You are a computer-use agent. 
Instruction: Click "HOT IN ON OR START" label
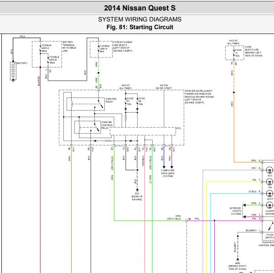coord(164,87)
